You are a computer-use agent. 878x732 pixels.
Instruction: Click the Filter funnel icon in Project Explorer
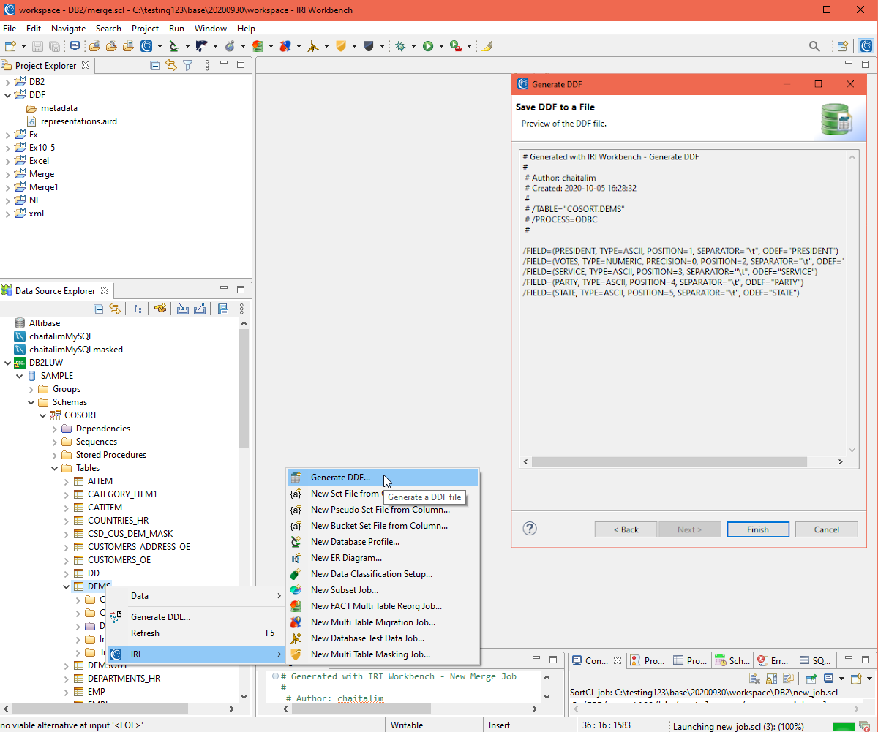tap(187, 65)
